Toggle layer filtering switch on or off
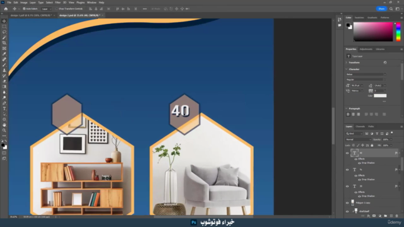 pyautogui.click(x=392, y=133)
